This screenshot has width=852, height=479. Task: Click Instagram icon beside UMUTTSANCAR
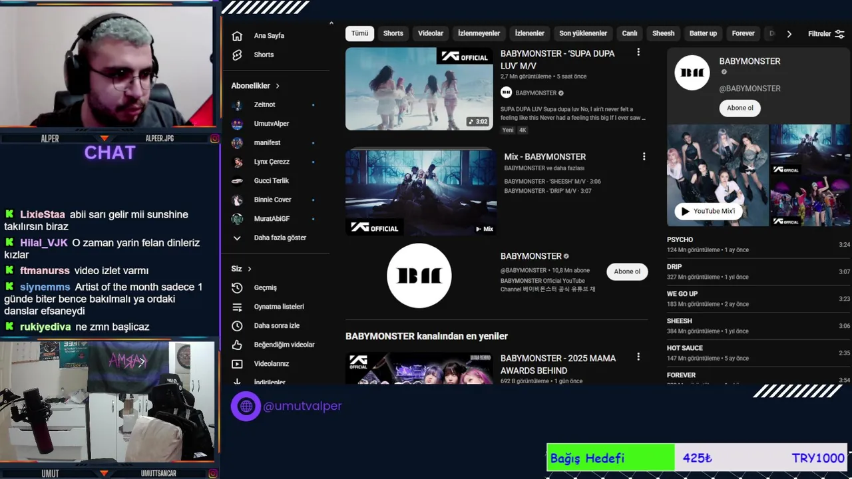click(214, 474)
